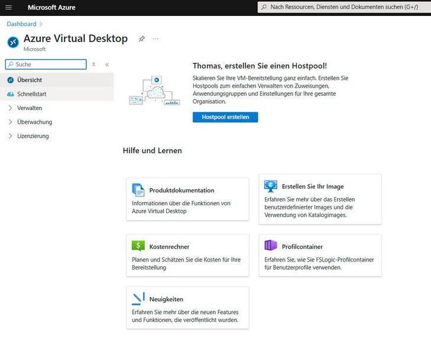Click the Produktdokumentation document icon

(138, 190)
